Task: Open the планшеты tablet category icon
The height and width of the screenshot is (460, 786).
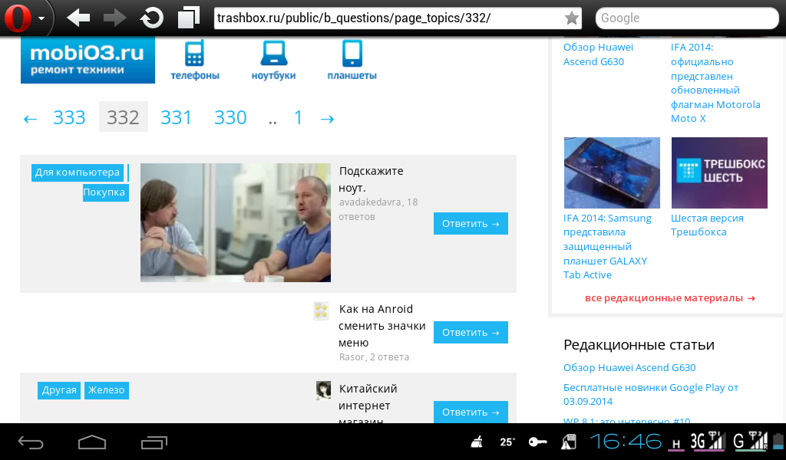Action: point(352,61)
